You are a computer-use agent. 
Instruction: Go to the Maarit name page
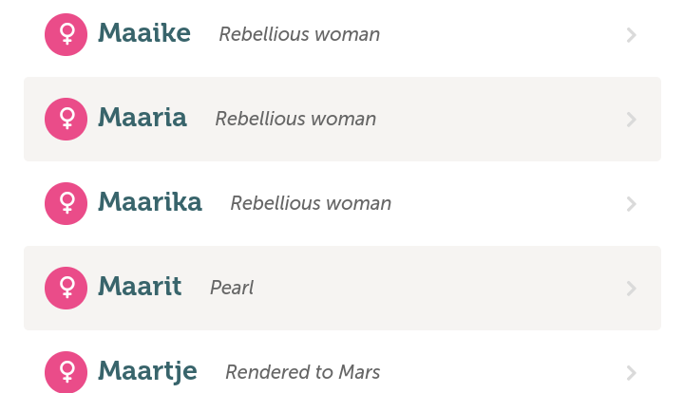pos(140,287)
